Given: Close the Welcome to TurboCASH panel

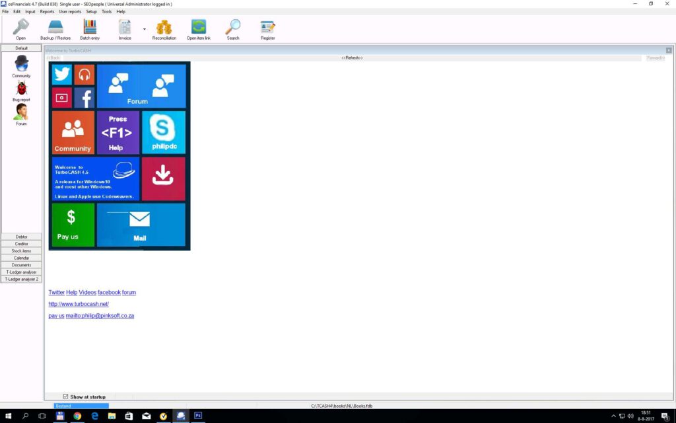Looking at the screenshot, I should click(668, 50).
